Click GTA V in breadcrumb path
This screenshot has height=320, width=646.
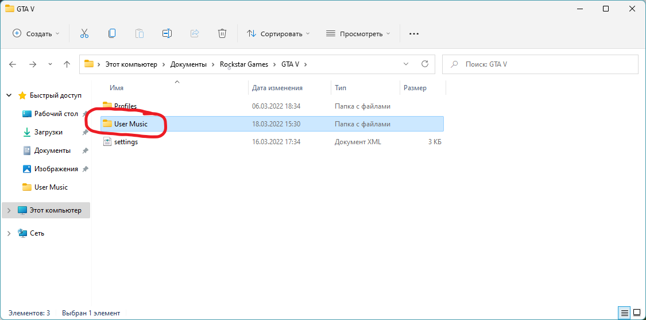point(290,64)
